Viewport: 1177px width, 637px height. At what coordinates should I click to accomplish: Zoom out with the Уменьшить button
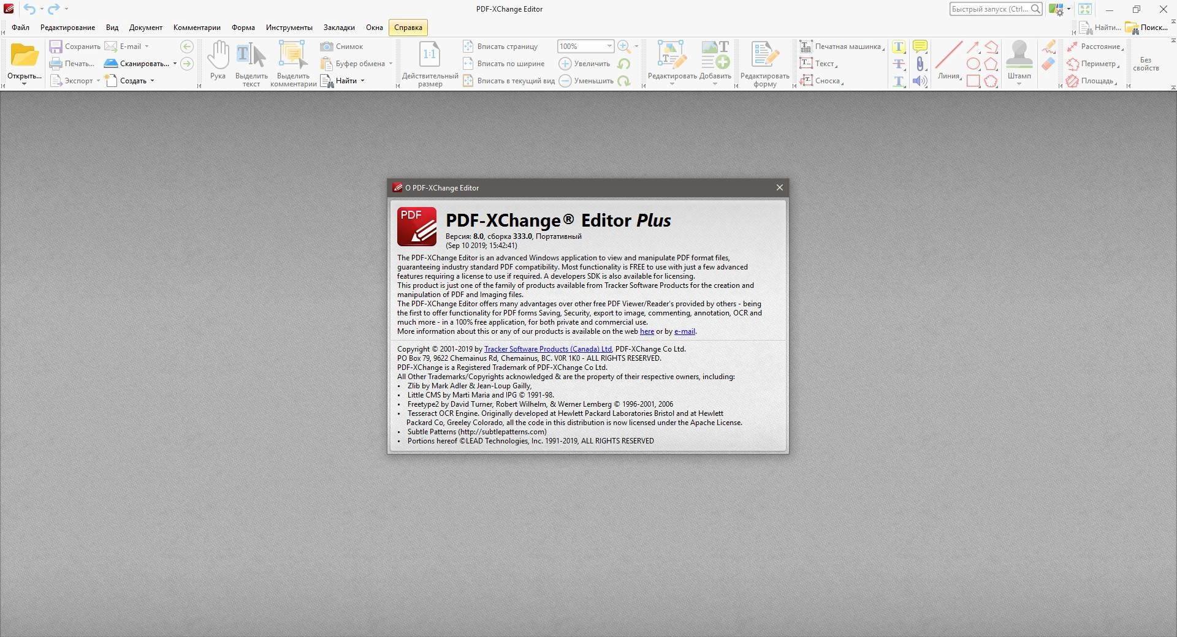pos(586,81)
